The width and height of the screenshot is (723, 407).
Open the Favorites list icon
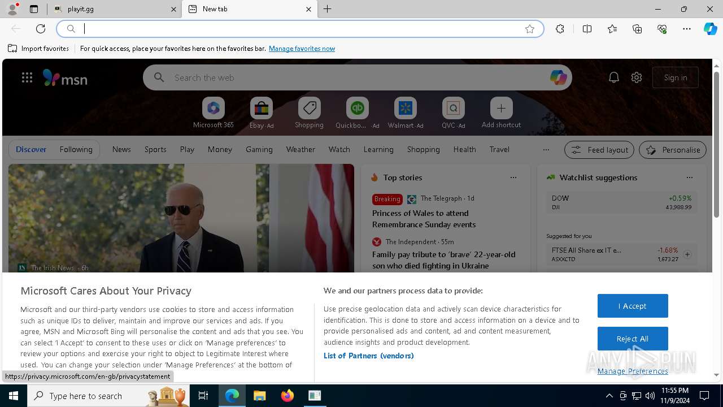tap(612, 29)
